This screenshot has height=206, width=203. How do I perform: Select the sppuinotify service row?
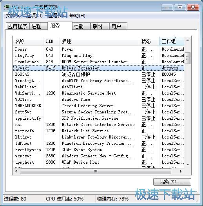point(98,118)
